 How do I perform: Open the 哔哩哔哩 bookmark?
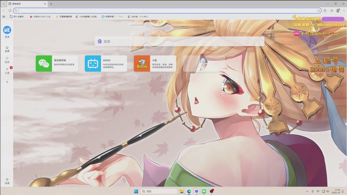click(x=113, y=16)
